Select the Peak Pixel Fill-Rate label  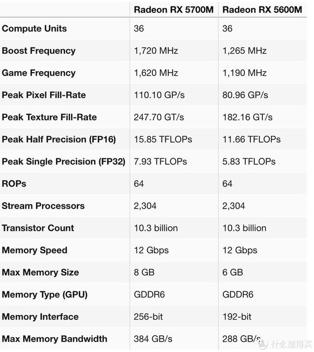(x=44, y=95)
